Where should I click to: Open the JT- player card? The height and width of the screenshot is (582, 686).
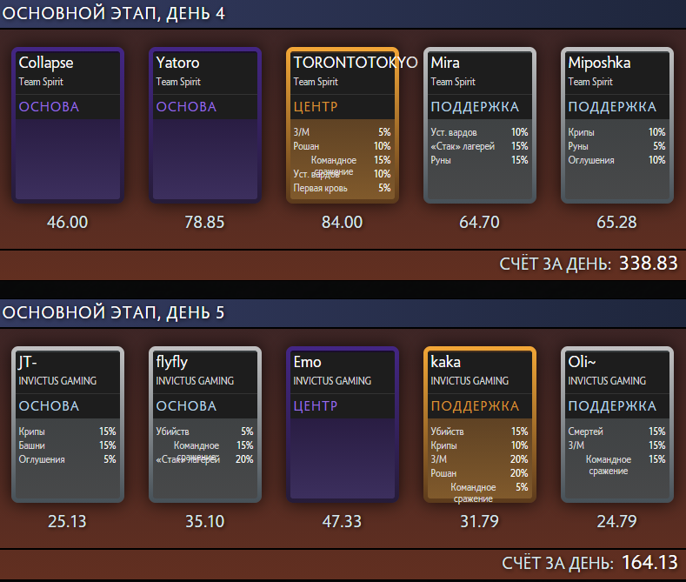pos(68,425)
